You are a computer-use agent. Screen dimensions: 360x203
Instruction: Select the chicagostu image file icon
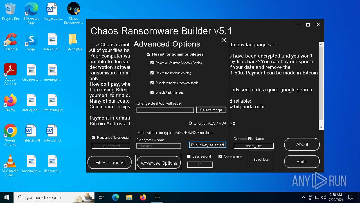pyautogui.click(x=31, y=73)
